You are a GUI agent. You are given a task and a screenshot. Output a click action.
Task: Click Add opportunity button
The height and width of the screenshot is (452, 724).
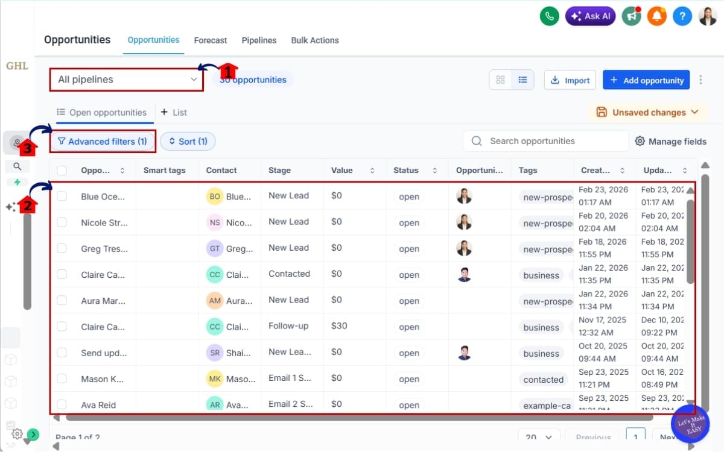pyautogui.click(x=646, y=80)
